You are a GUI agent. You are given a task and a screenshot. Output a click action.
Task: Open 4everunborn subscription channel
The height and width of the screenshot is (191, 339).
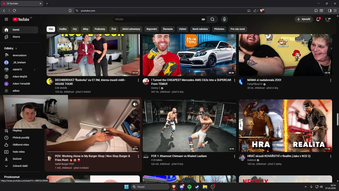click(21, 55)
